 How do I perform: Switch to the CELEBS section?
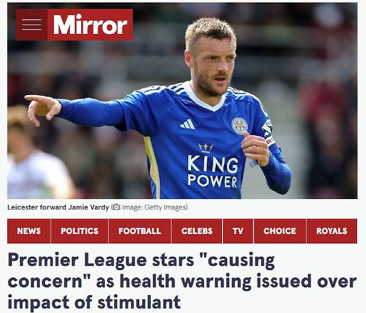[x=197, y=231]
